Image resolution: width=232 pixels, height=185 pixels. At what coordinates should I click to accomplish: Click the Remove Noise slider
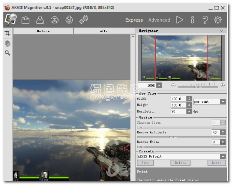tap(181, 147)
